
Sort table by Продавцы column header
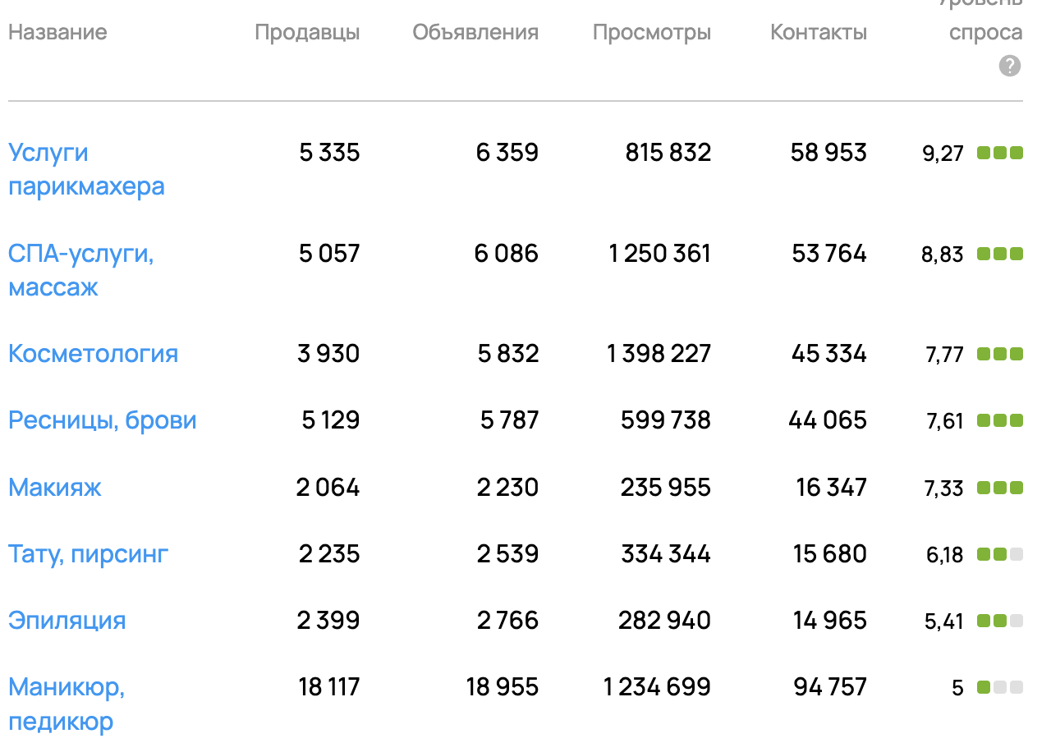point(307,32)
